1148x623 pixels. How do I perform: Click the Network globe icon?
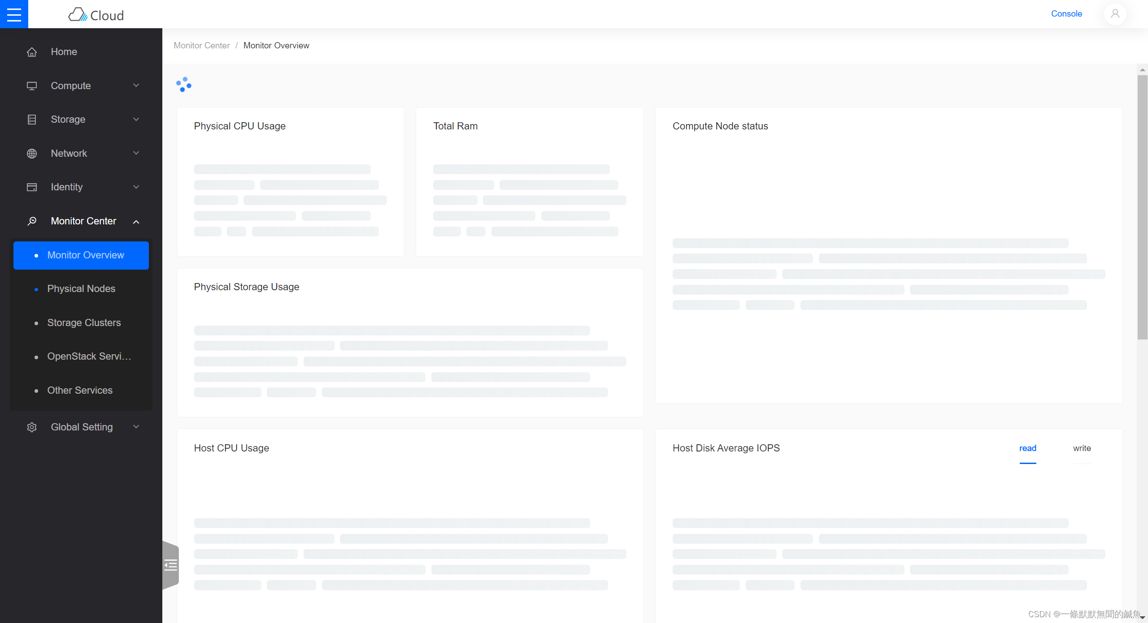(32, 154)
